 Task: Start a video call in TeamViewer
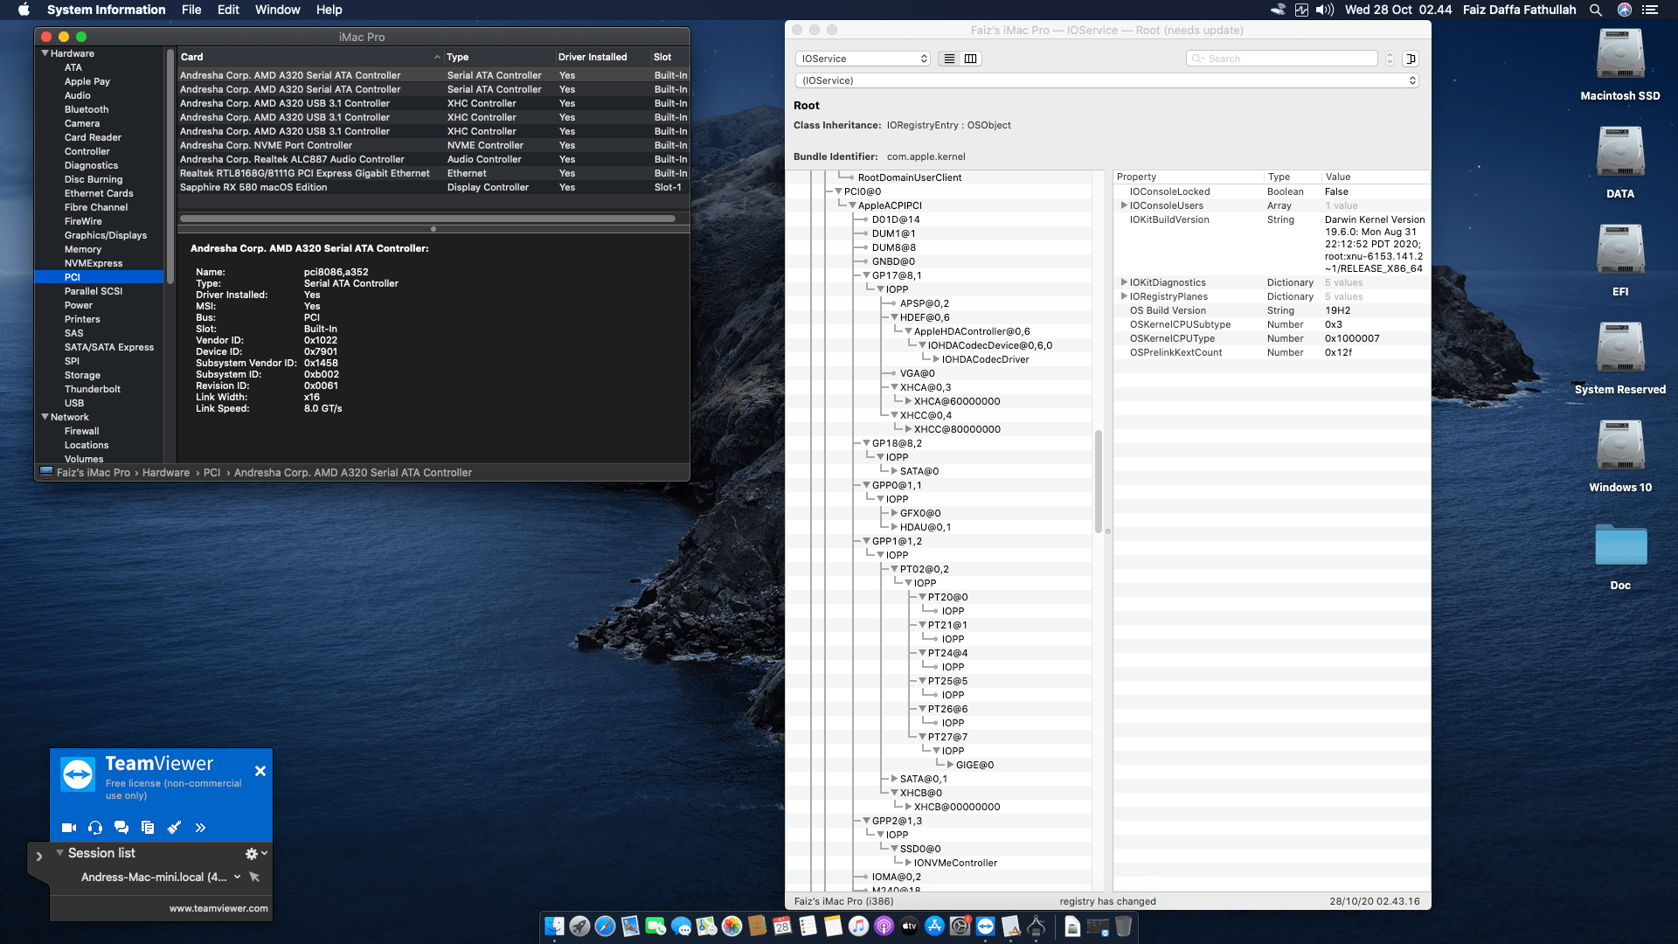click(68, 827)
